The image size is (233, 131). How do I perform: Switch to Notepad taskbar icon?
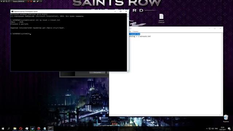coord(44,128)
